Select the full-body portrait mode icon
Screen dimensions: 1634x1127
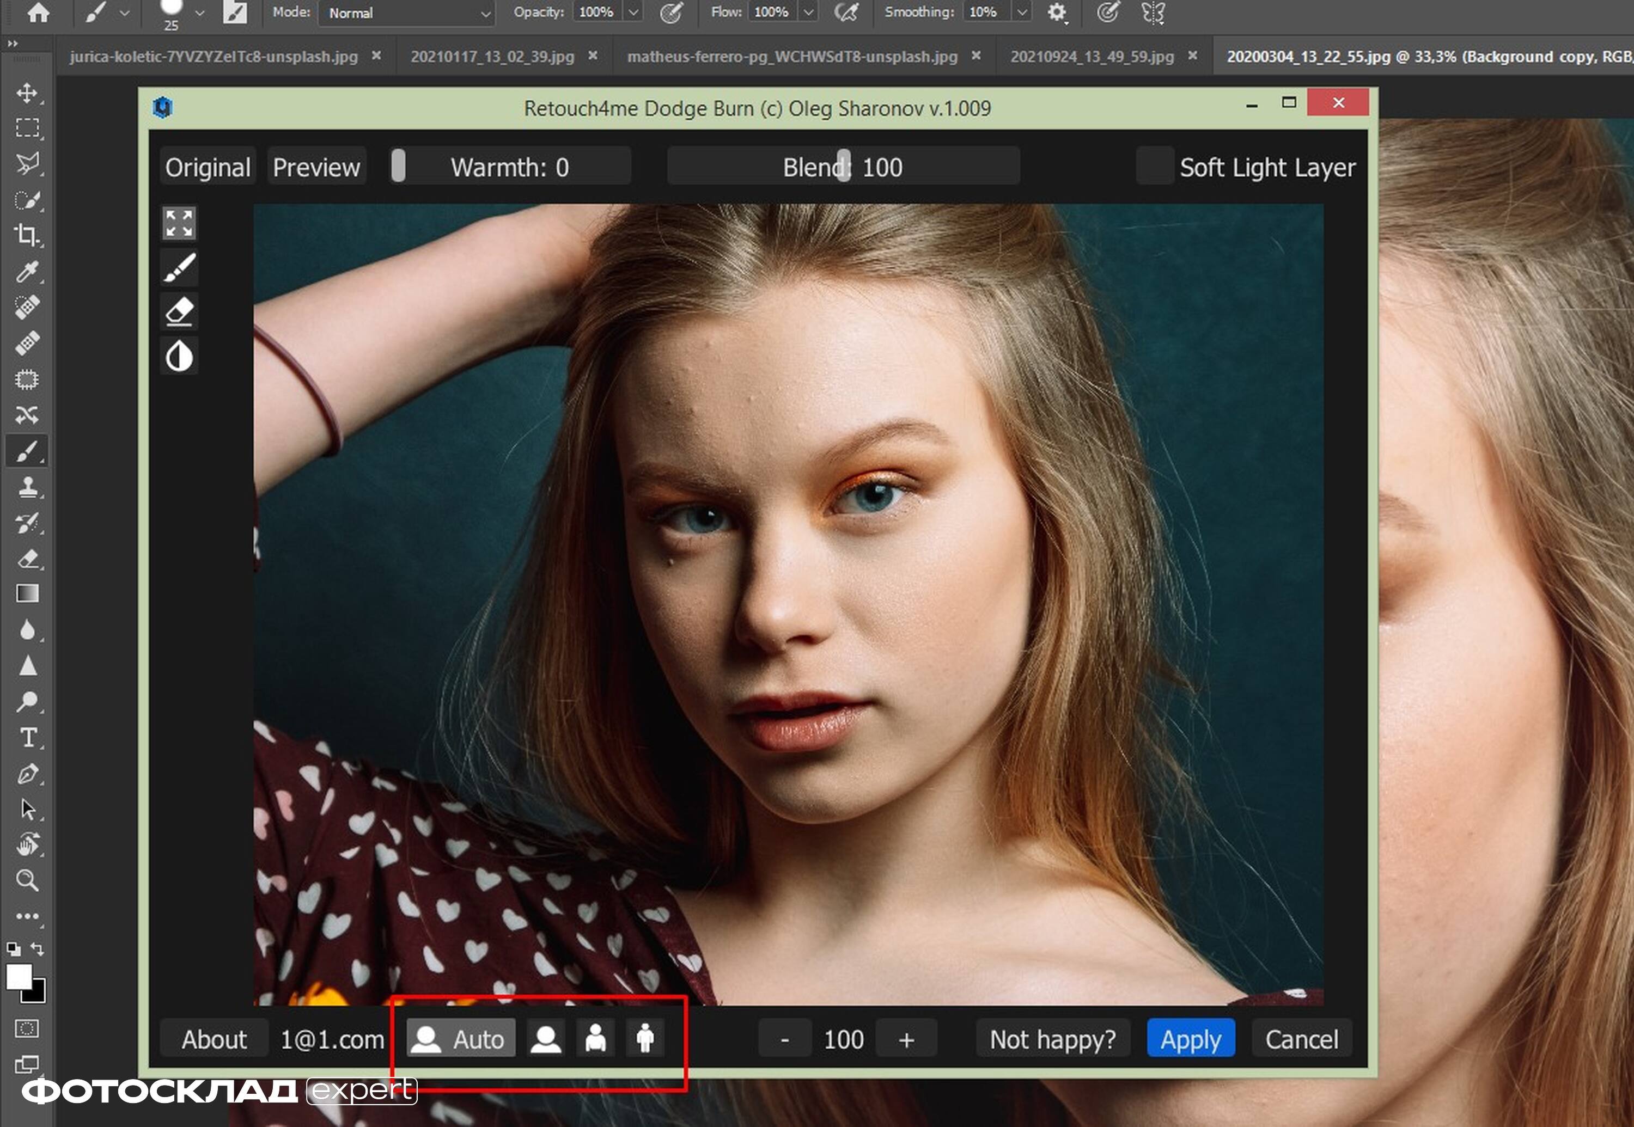645,1039
